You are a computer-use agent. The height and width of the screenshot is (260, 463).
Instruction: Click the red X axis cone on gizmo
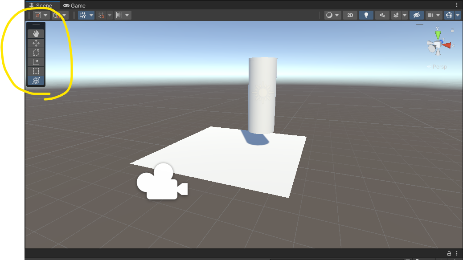tap(447, 45)
